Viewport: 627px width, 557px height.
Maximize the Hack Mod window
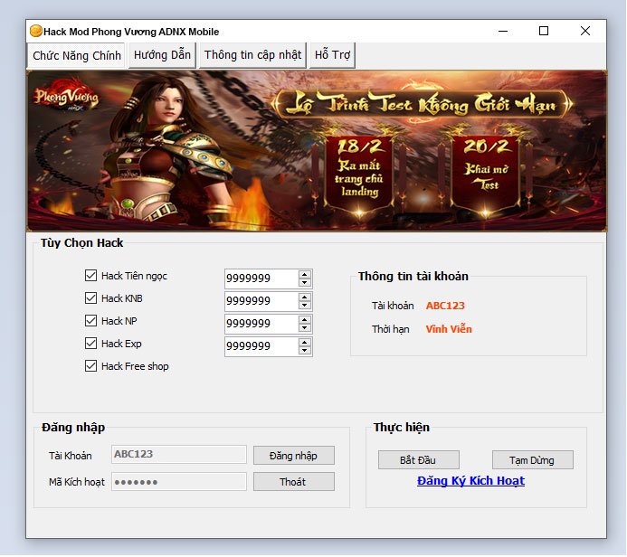544,31
